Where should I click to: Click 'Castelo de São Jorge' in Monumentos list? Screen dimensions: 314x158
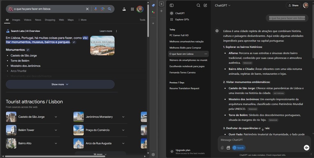[x=24, y=56]
